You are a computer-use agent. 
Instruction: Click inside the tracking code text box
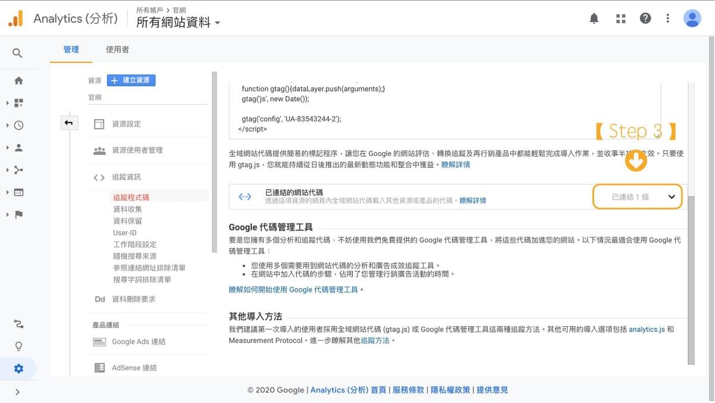click(x=444, y=110)
